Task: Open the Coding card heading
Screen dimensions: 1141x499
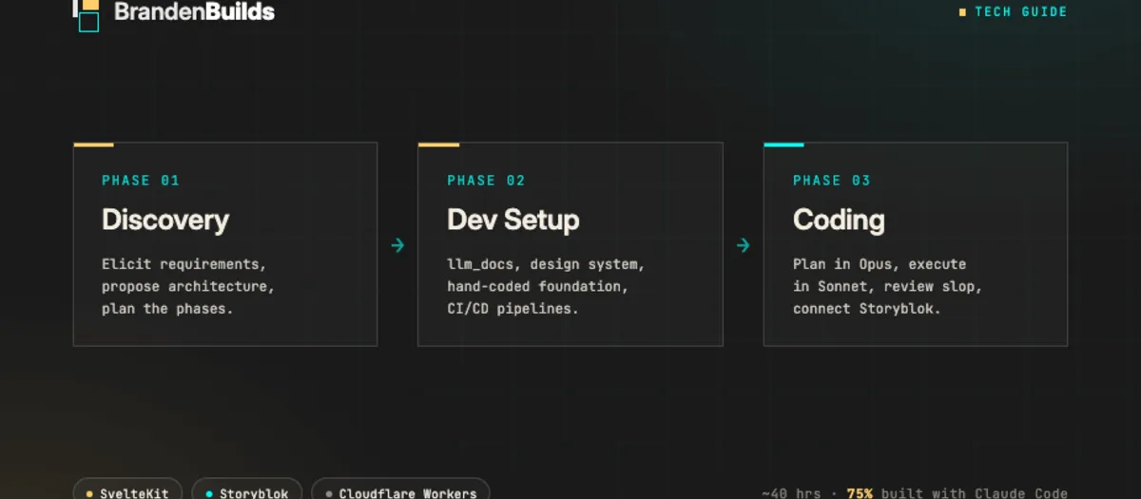Action: (x=839, y=220)
